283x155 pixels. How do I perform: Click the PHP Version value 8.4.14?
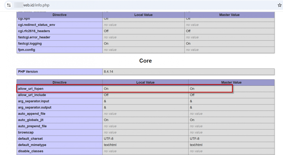(x=108, y=72)
